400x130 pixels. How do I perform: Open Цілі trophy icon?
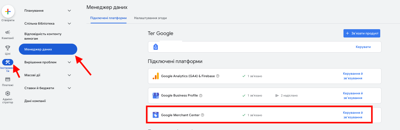(8, 48)
